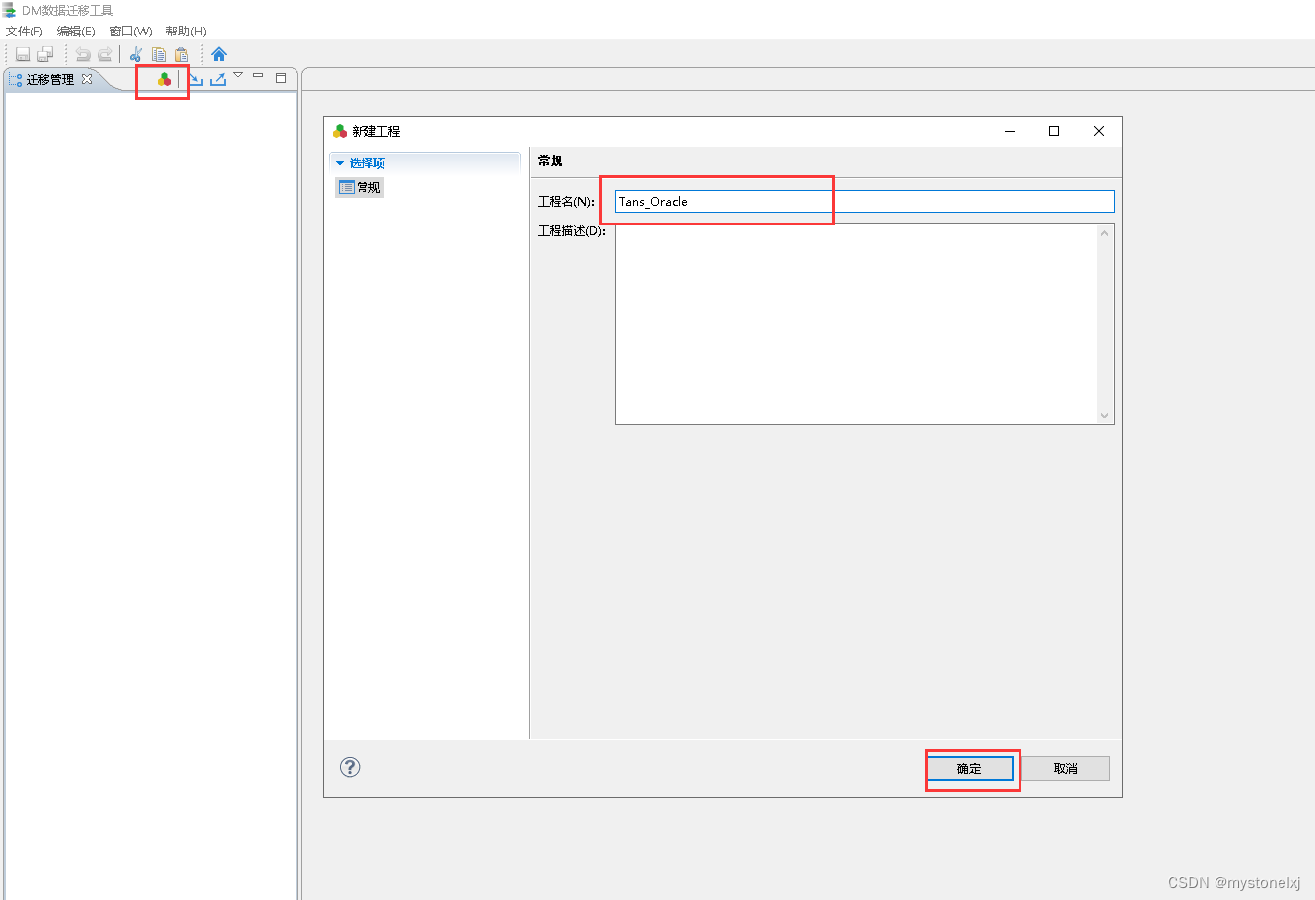Viewport: 1315px width, 900px height.
Task: Click description scrollbar down arrow
Action: click(x=1104, y=416)
